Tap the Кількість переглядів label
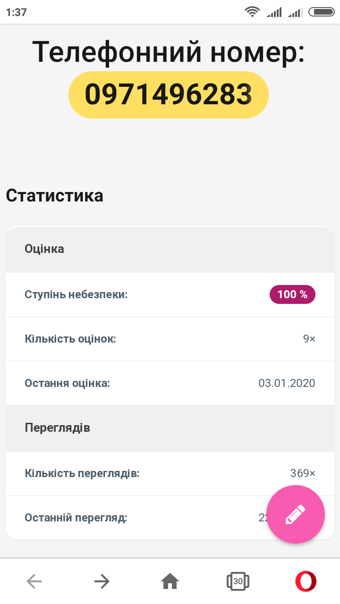This screenshot has height=604, width=340. [82, 473]
